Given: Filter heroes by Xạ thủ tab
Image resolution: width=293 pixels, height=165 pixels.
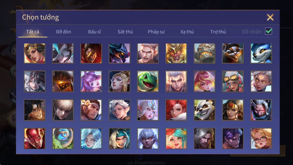Looking at the screenshot, I should pos(187,32).
